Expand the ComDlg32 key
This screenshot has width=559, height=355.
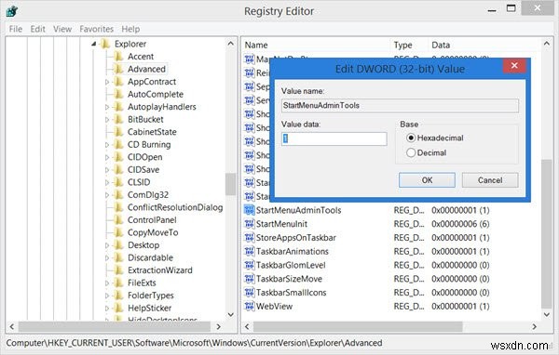click(107, 195)
